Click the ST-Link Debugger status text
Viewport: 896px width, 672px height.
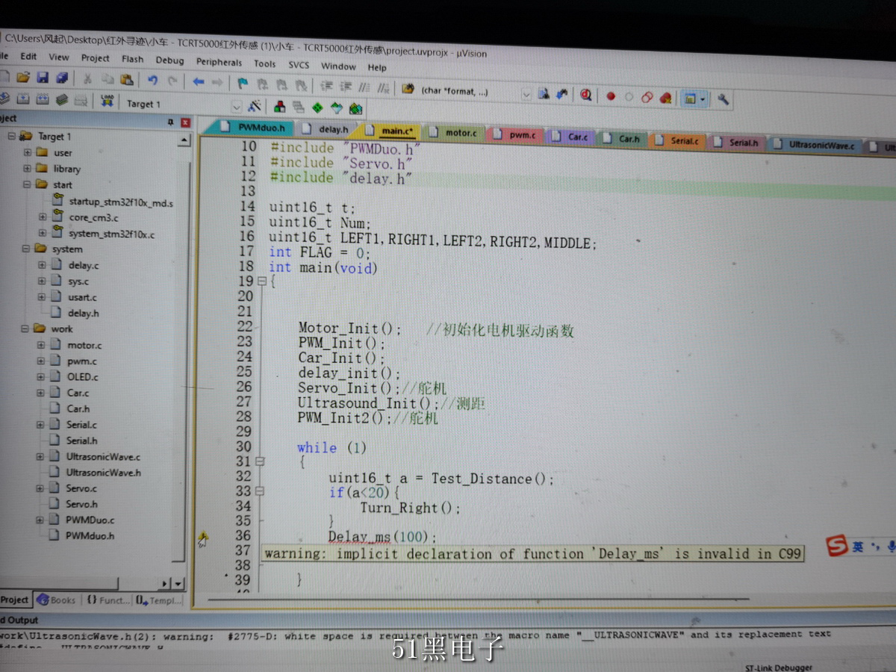pyautogui.click(x=779, y=667)
